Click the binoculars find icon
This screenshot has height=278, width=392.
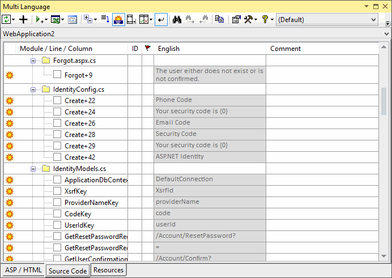176,19
